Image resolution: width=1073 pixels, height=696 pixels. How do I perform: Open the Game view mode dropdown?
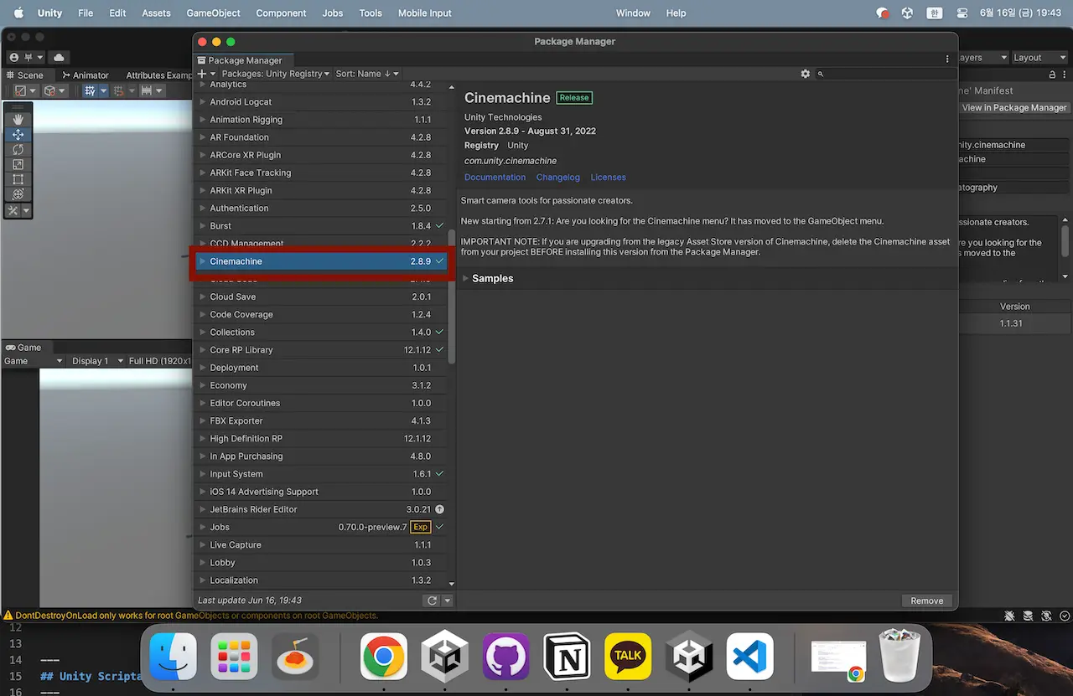(x=34, y=361)
